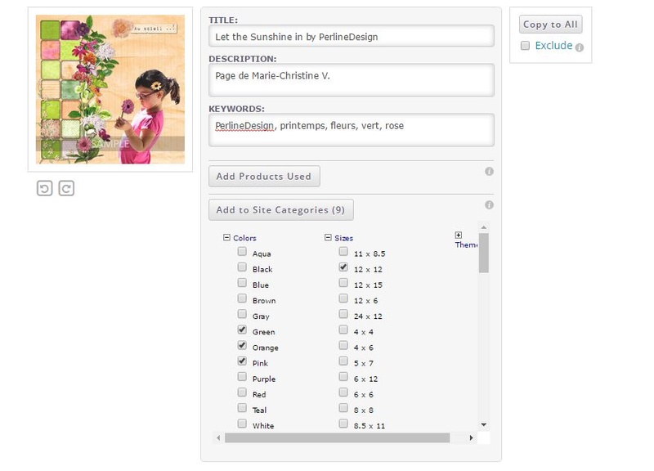Click Add Products Used button
Image resolution: width=654 pixels, height=471 pixels.
click(264, 176)
